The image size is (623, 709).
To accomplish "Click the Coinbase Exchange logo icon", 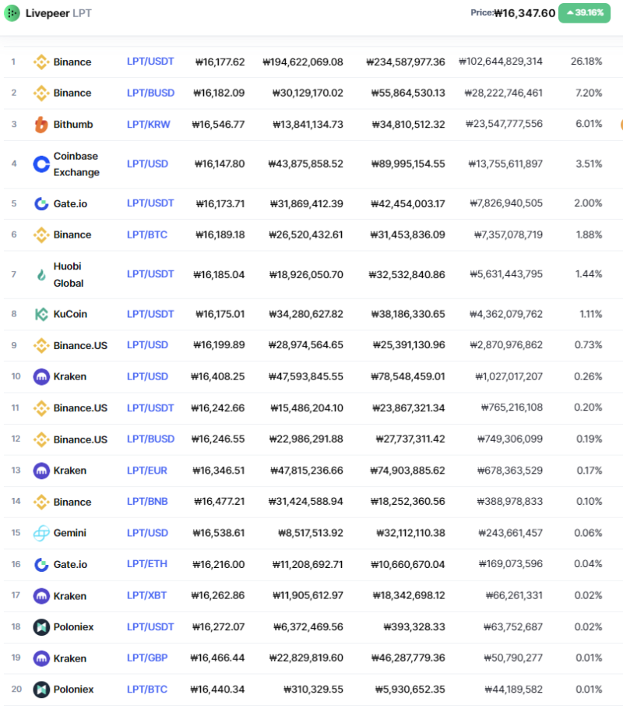I will [41, 164].
